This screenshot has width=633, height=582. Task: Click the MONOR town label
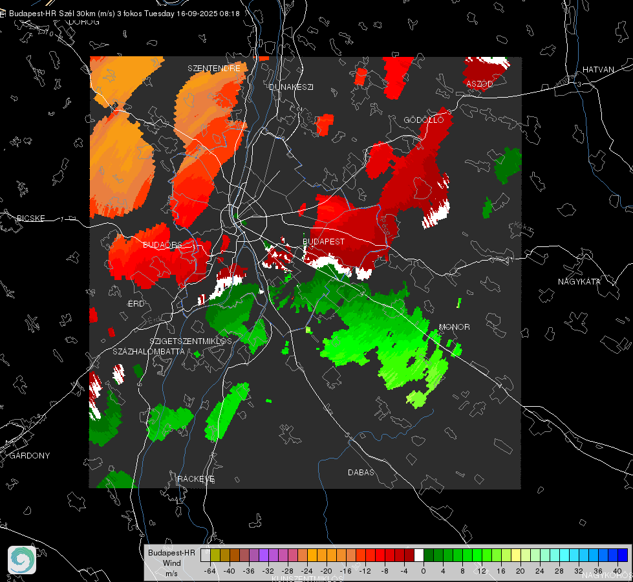tap(454, 327)
